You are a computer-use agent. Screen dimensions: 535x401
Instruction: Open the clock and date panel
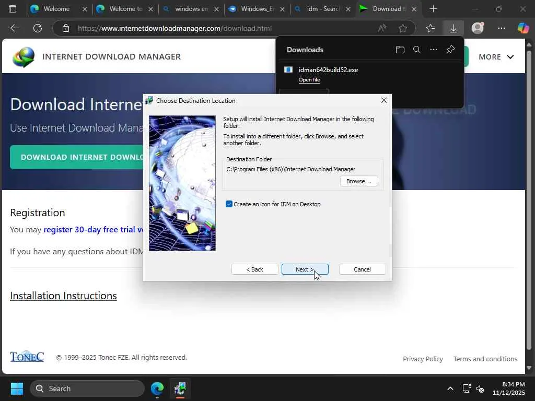click(509, 388)
